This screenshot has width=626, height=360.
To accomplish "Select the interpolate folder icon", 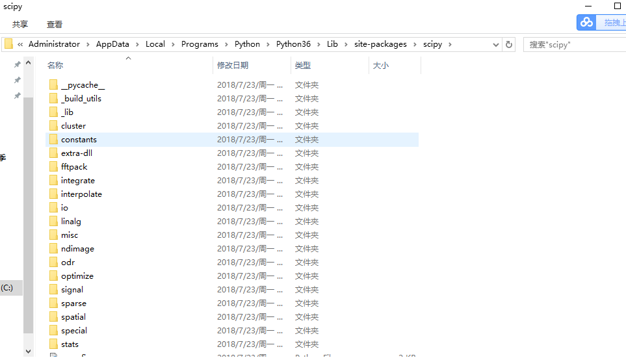I will click(53, 194).
